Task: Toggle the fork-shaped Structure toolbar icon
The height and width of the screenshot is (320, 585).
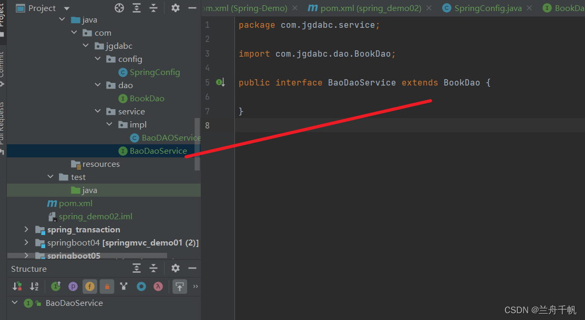Action: [124, 286]
